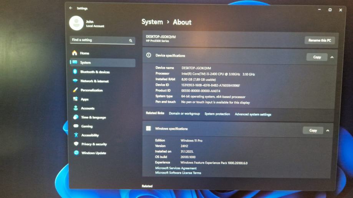Image resolution: width=353 pixels, height=198 pixels.
Task: Click the System monitor icon
Action: click(x=75, y=62)
